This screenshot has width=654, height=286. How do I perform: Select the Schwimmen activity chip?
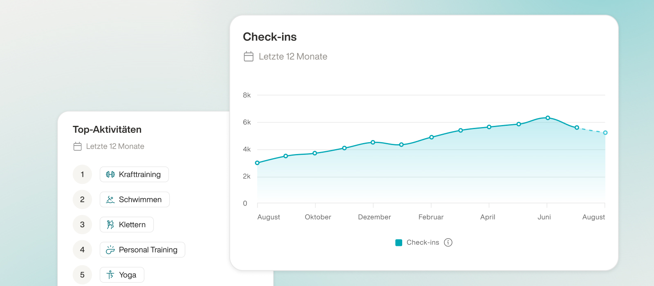[134, 200]
